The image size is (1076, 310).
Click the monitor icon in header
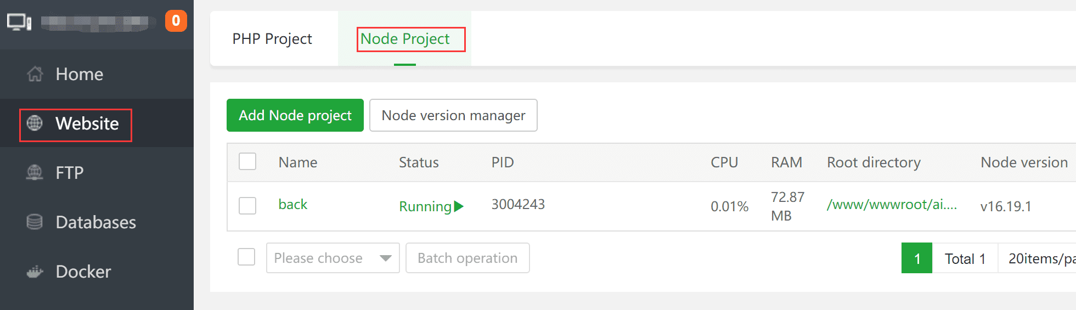(19, 22)
